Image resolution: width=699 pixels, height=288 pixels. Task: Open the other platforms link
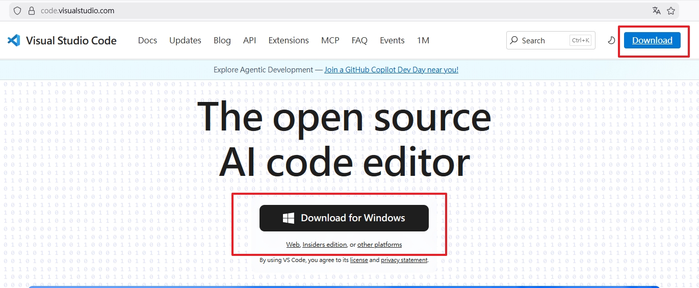click(379, 245)
